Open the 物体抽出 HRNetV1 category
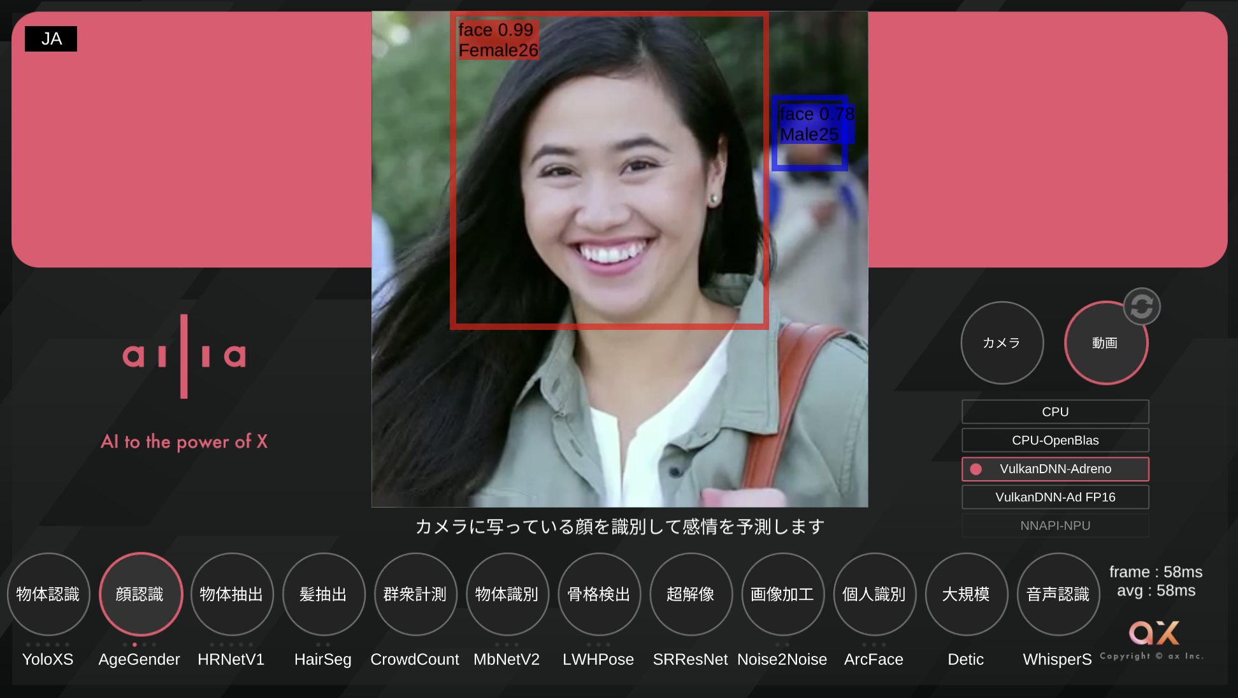 point(232,594)
